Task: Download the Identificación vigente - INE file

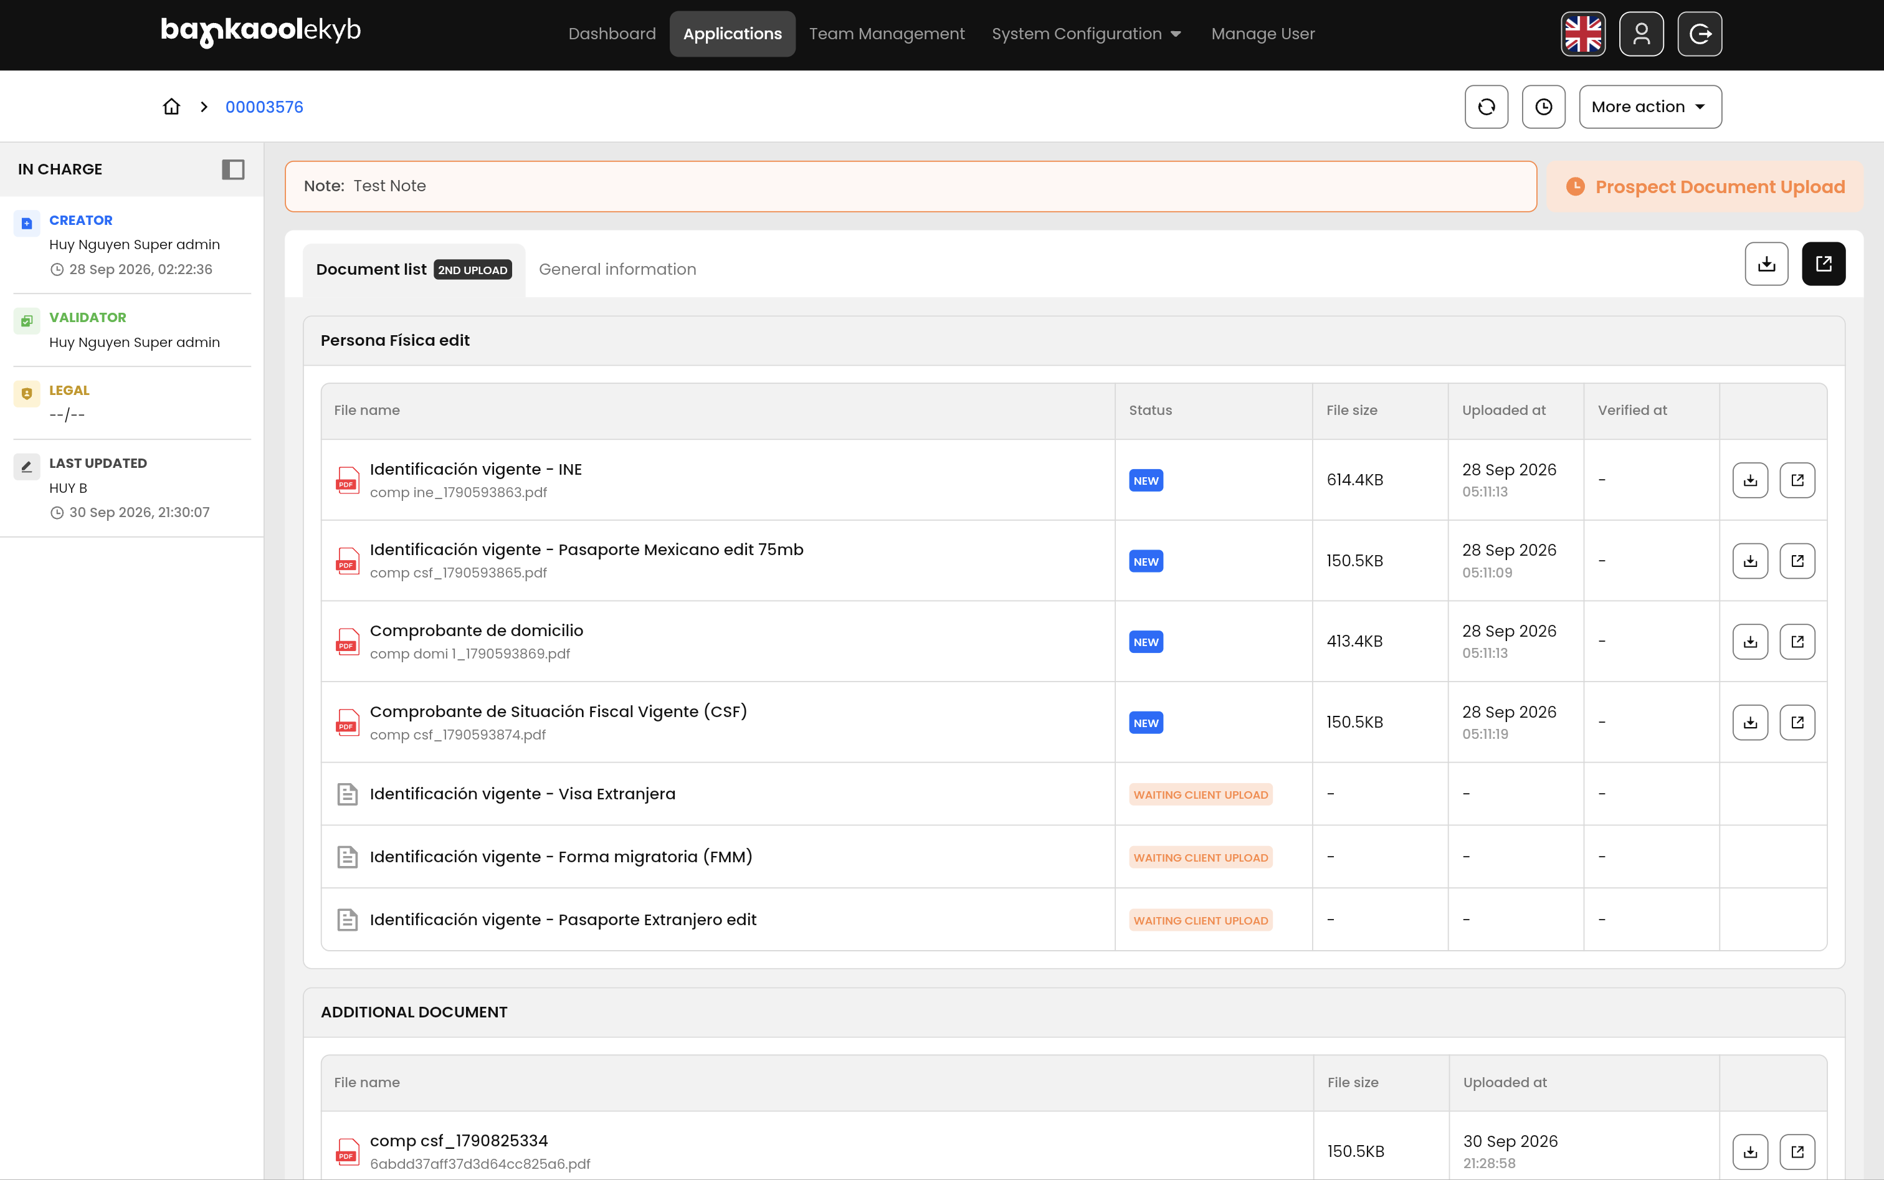Action: coord(1751,480)
